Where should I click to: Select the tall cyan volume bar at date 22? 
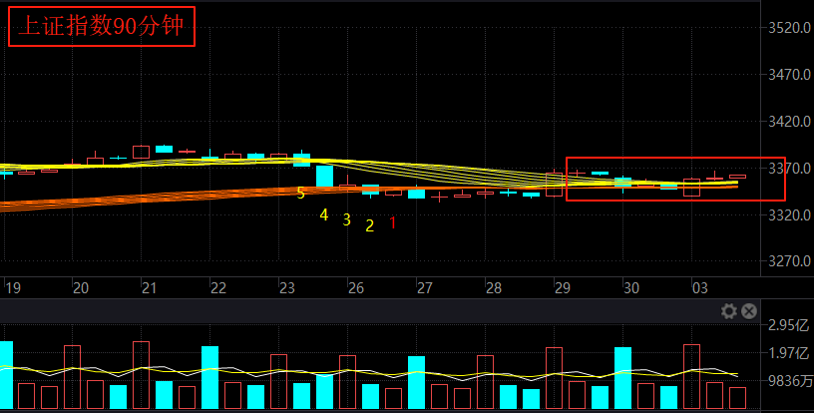(x=209, y=377)
